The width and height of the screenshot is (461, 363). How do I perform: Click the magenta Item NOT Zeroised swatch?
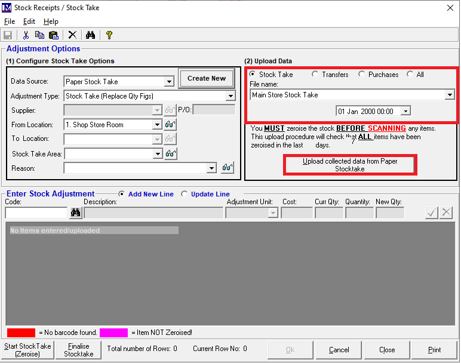tap(114, 333)
